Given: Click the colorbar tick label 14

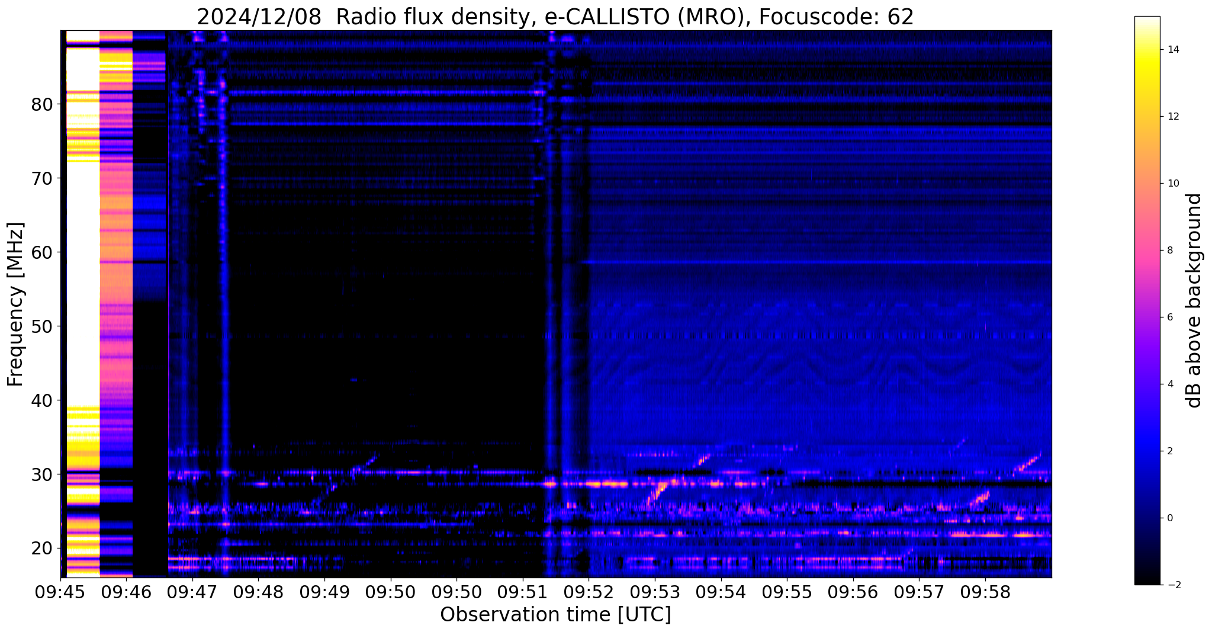Looking at the screenshot, I should (1172, 50).
